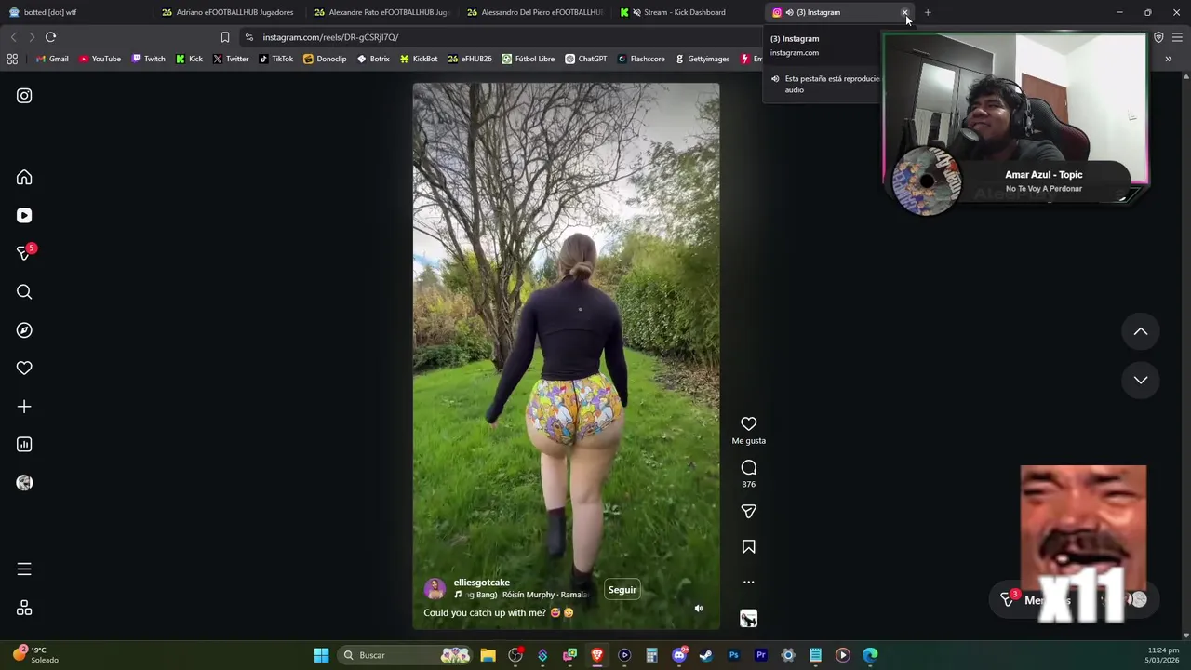Open the apps grid icon in the bookmarks bar

pos(12,59)
